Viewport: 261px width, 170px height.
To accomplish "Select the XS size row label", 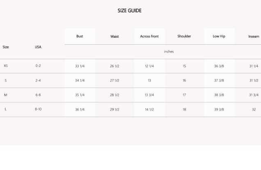I will (6, 66).
